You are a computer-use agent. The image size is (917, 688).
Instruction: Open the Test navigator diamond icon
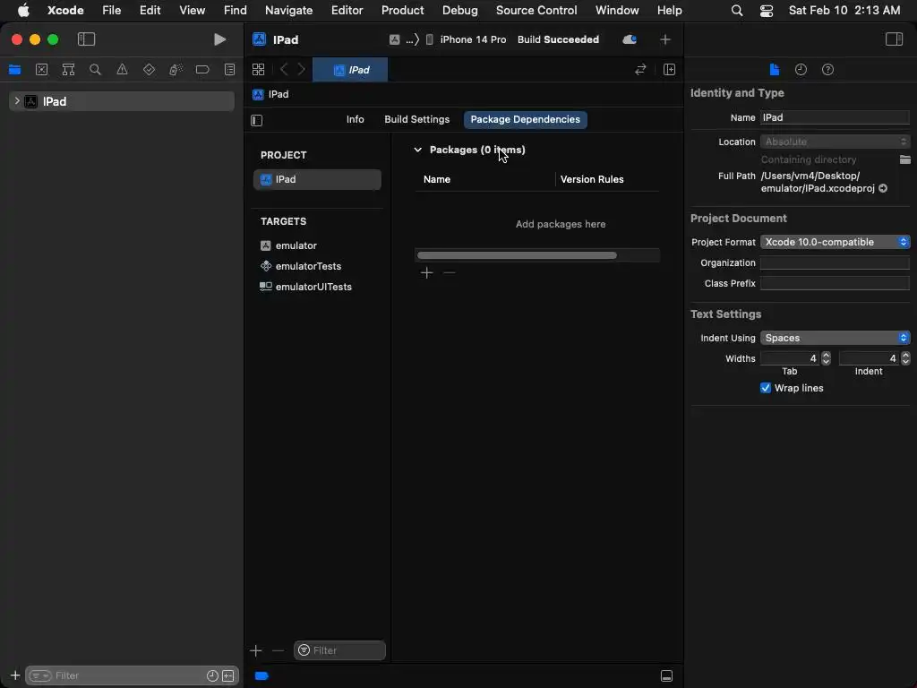[150, 70]
